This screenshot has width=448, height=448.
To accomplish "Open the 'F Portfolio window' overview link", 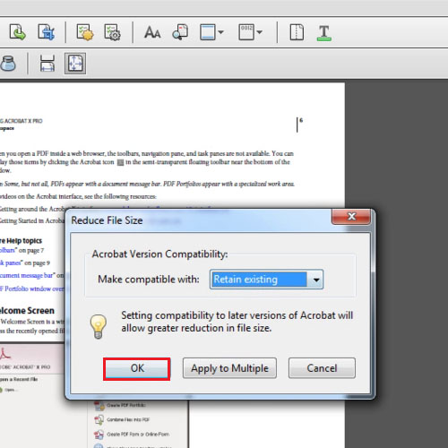I will [32, 289].
